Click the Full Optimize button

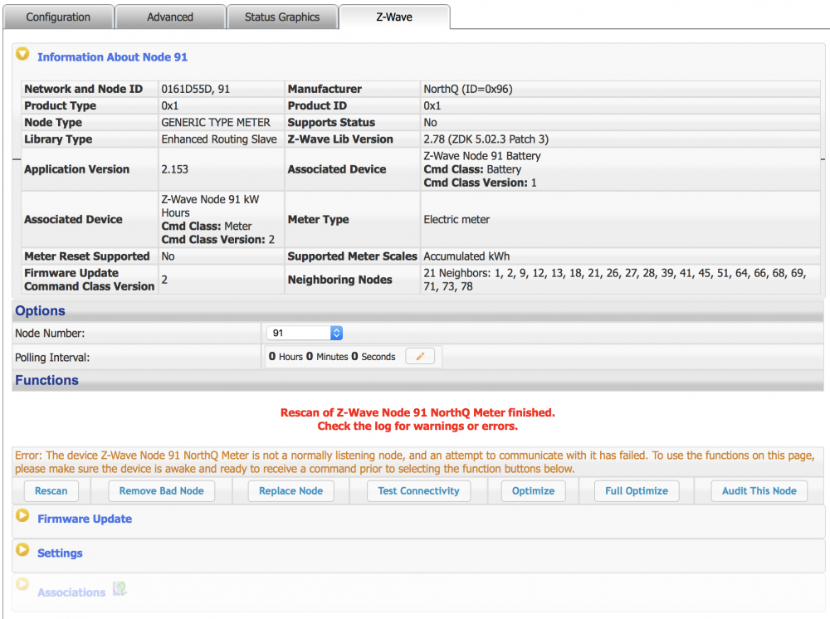click(637, 491)
